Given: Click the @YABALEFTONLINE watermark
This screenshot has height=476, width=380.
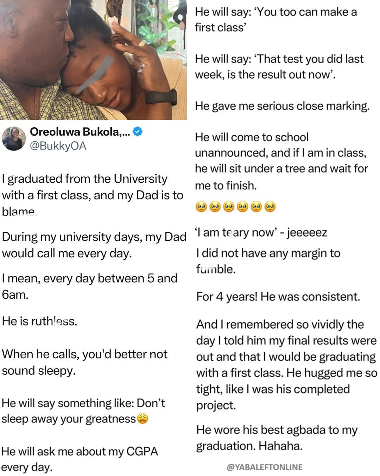Looking at the screenshot, I should click(264, 467).
